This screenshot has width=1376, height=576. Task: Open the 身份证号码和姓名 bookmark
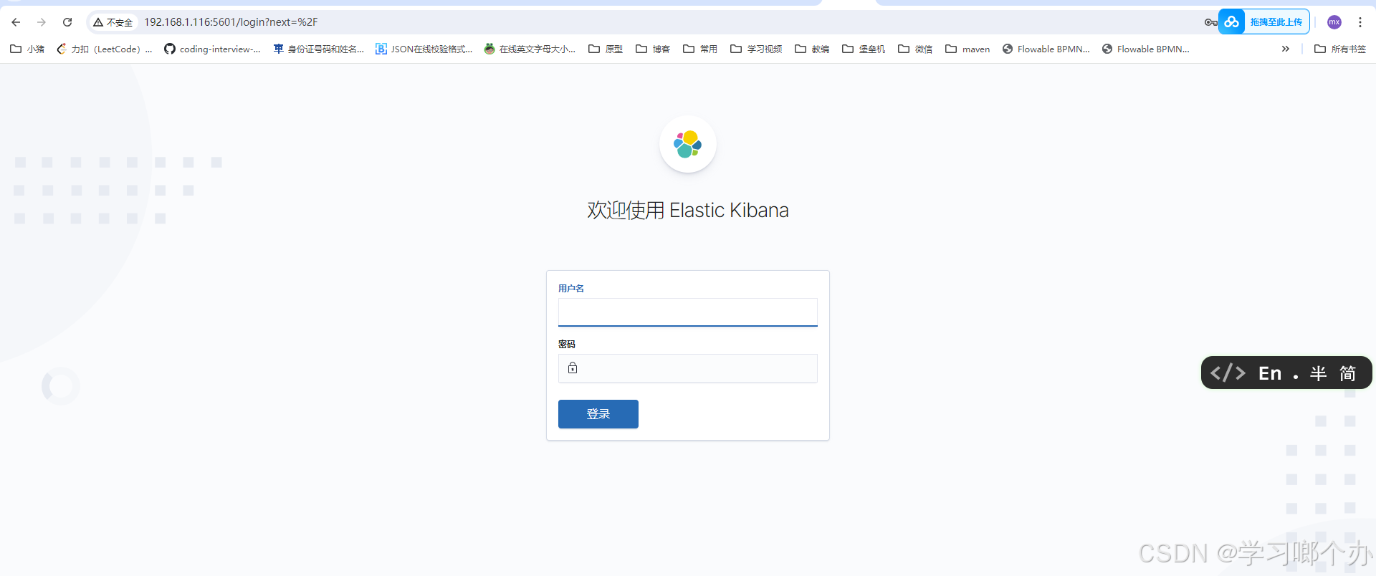319,49
